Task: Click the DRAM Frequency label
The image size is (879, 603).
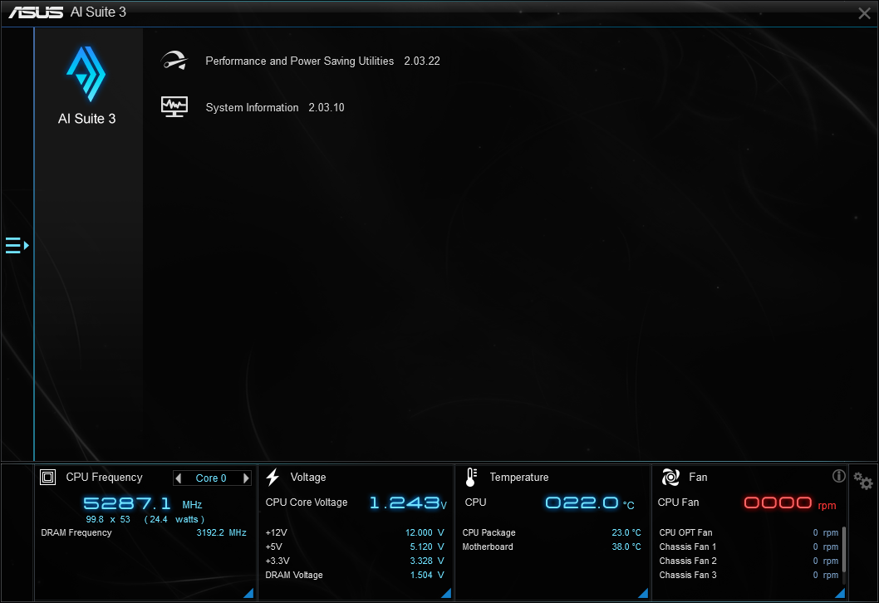Action: pyautogui.click(x=76, y=532)
